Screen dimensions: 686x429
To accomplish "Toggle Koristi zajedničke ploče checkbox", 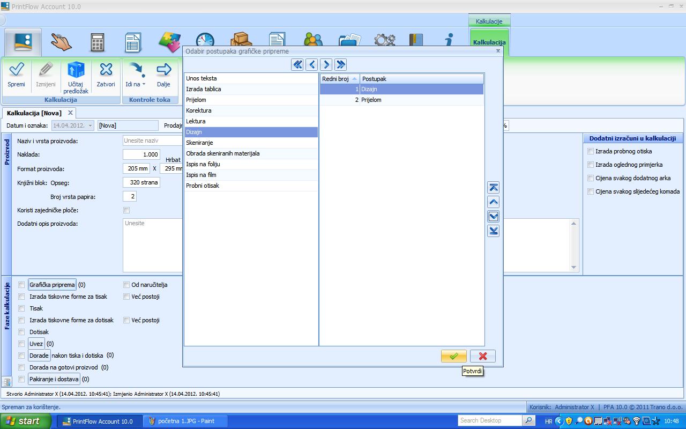I will click(126, 210).
